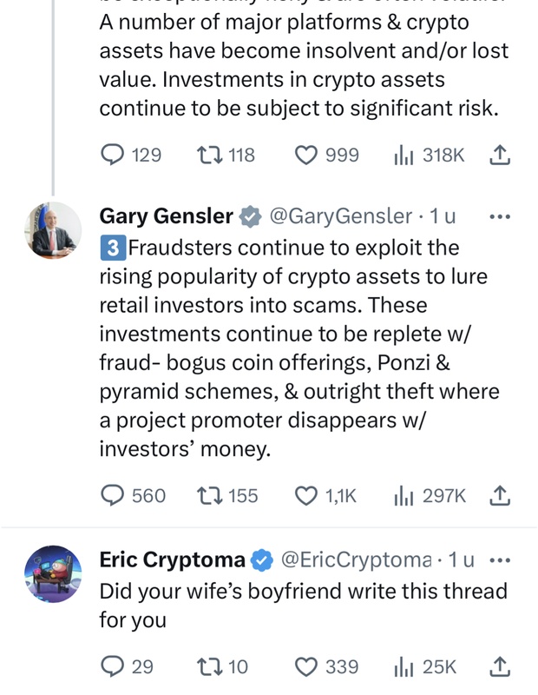Retweet Eric Cryptoma's reply with 10 retweets

[x=209, y=666]
